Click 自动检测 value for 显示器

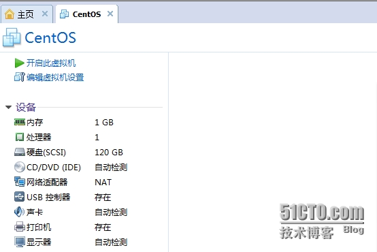click(111, 242)
